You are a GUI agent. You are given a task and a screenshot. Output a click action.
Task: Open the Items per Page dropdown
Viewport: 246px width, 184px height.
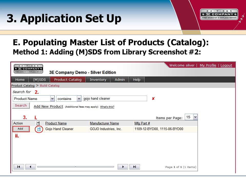pos(195,117)
